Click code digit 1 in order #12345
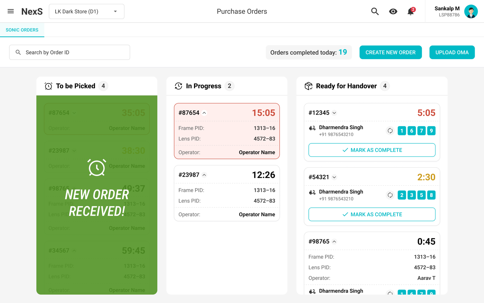The image size is (484, 303). pos(402,131)
